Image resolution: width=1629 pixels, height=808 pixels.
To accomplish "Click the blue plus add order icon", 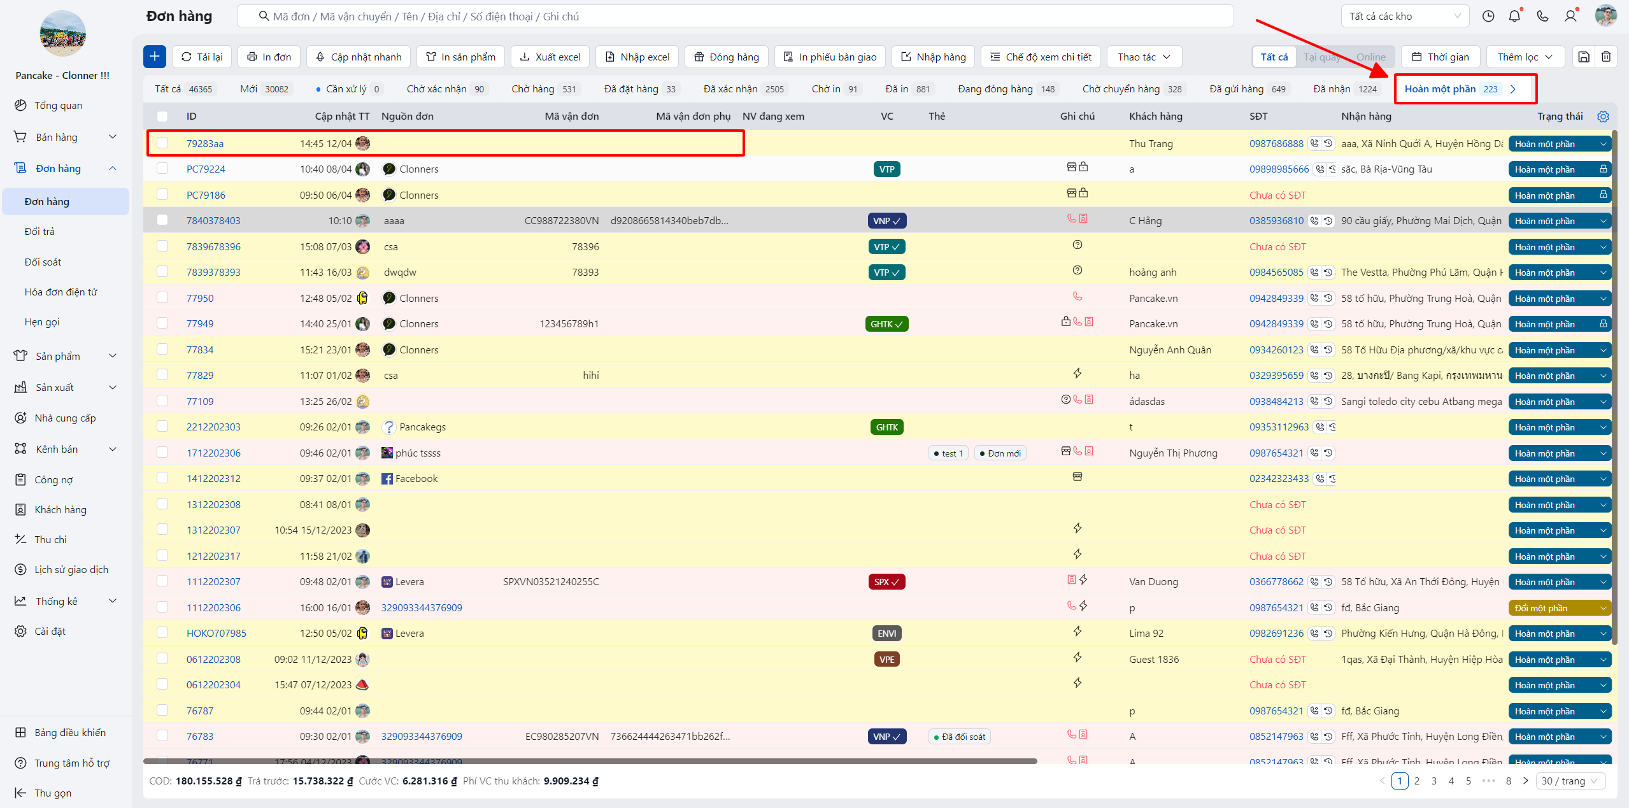I will [x=155, y=57].
